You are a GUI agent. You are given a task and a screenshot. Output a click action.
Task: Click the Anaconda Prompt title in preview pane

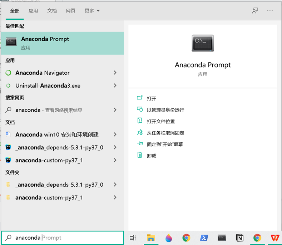click(x=203, y=65)
